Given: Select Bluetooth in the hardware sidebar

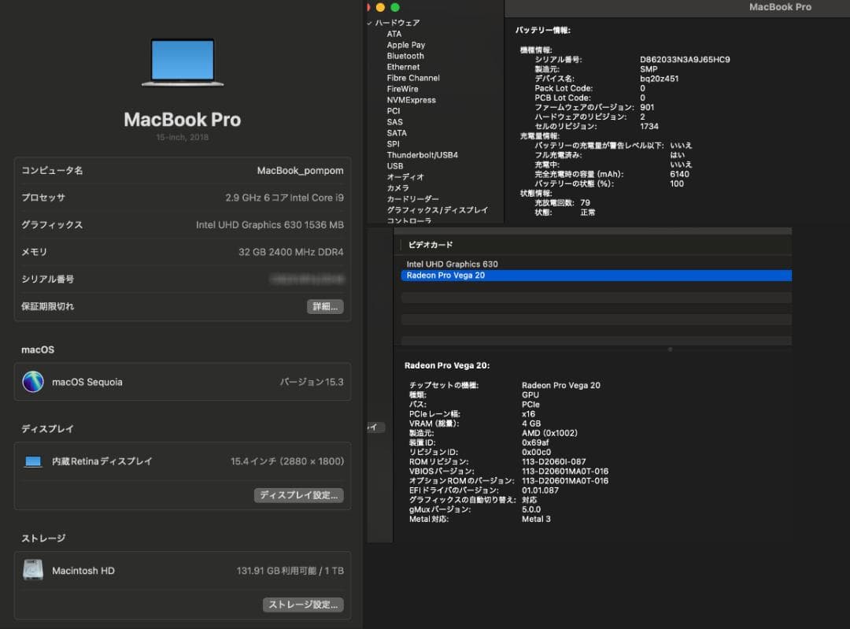Looking at the screenshot, I should [x=405, y=56].
